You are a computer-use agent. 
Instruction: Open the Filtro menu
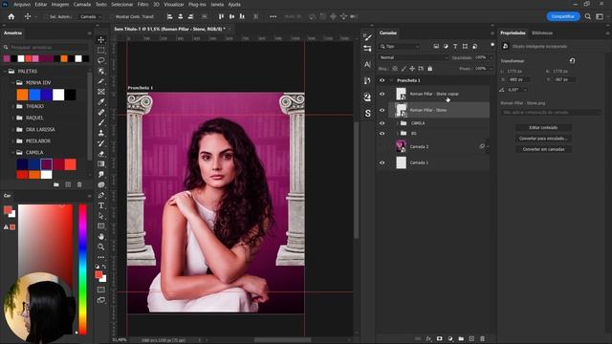(142, 4)
